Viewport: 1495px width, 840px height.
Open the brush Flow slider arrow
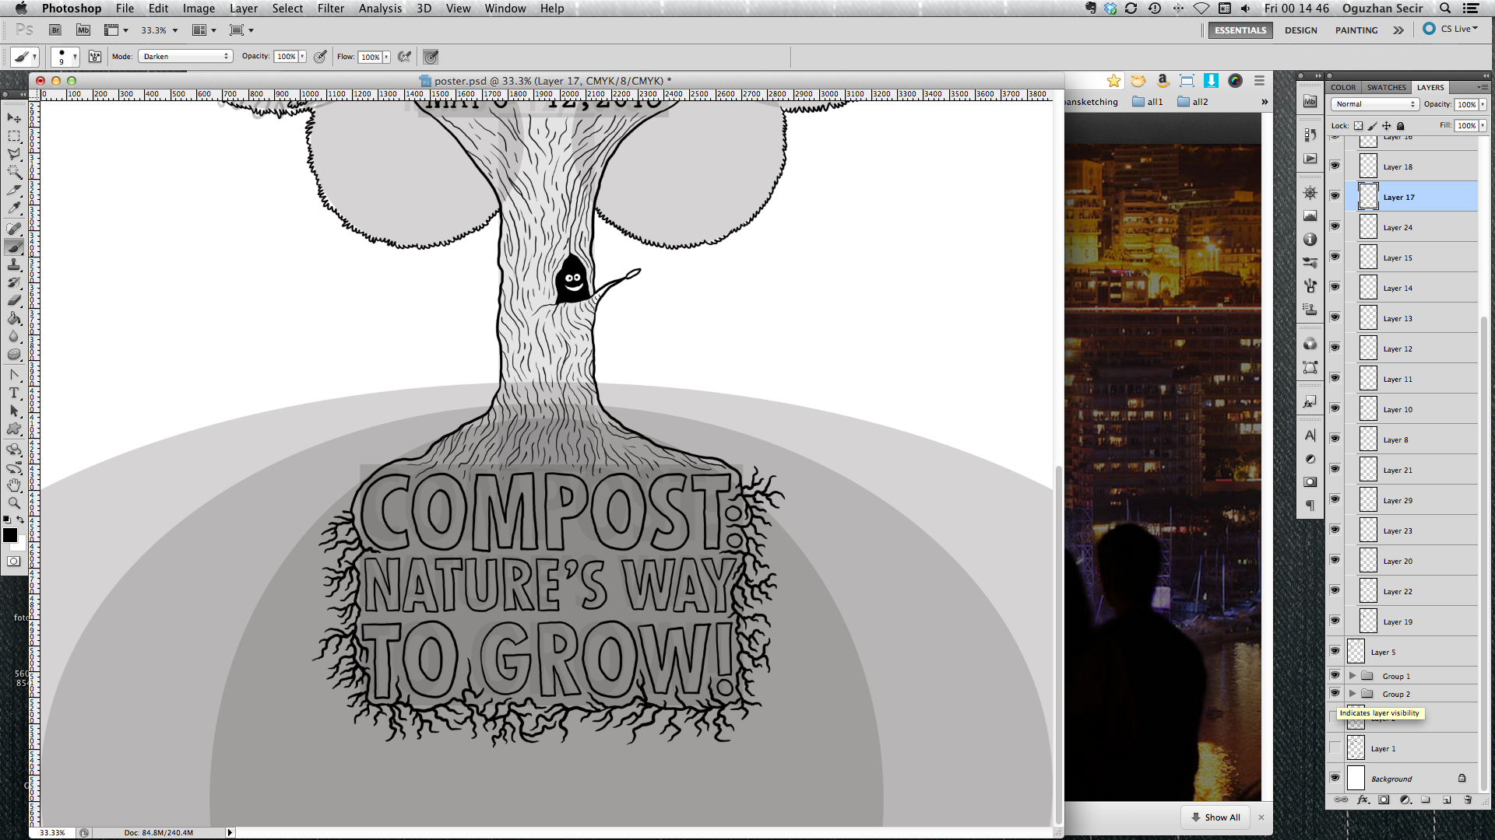point(386,57)
